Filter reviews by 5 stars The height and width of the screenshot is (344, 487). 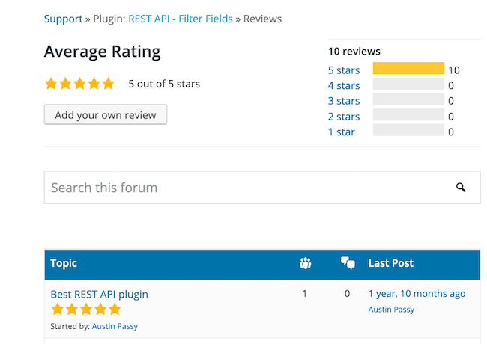pos(344,70)
